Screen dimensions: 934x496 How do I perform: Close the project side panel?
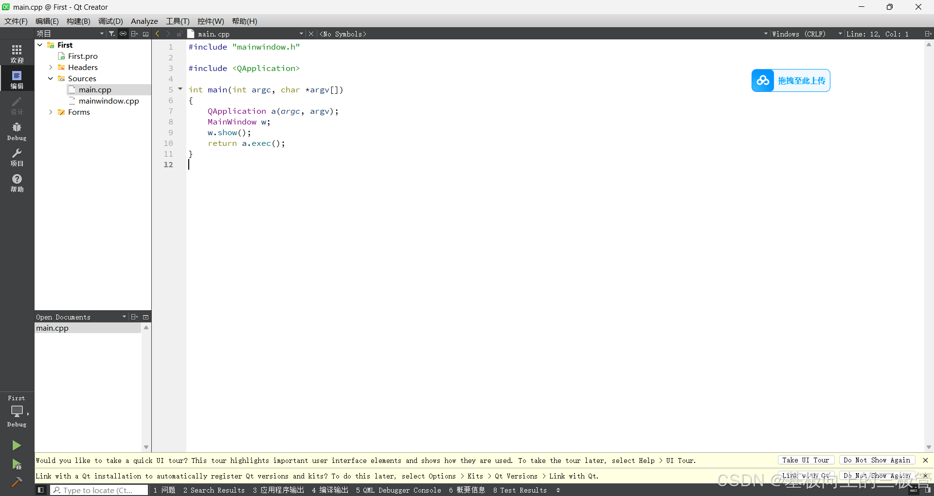145,34
